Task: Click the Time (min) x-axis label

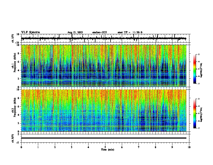Action: pos(108,150)
